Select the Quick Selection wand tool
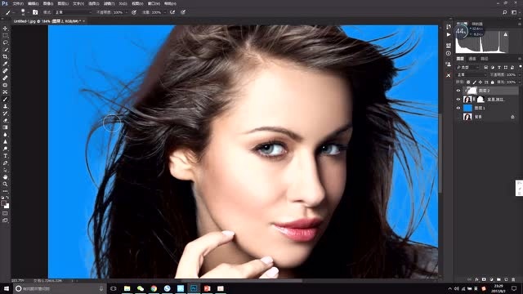Image resolution: width=523 pixels, height=294 pixels. point(5,50)
